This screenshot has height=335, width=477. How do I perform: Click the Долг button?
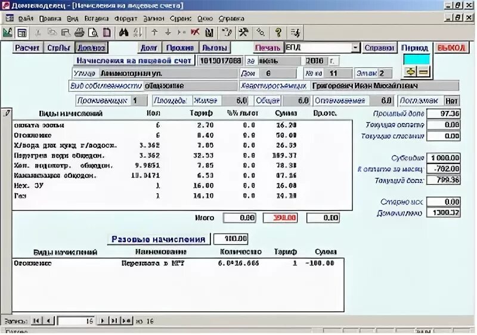(x=148, y=48)
